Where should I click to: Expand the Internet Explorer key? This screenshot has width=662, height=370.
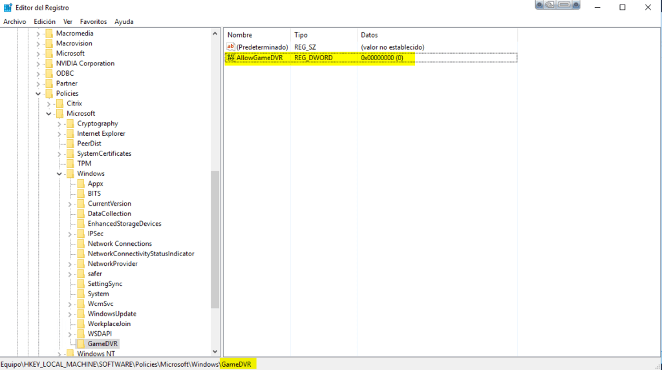click(x=59, y=134)
